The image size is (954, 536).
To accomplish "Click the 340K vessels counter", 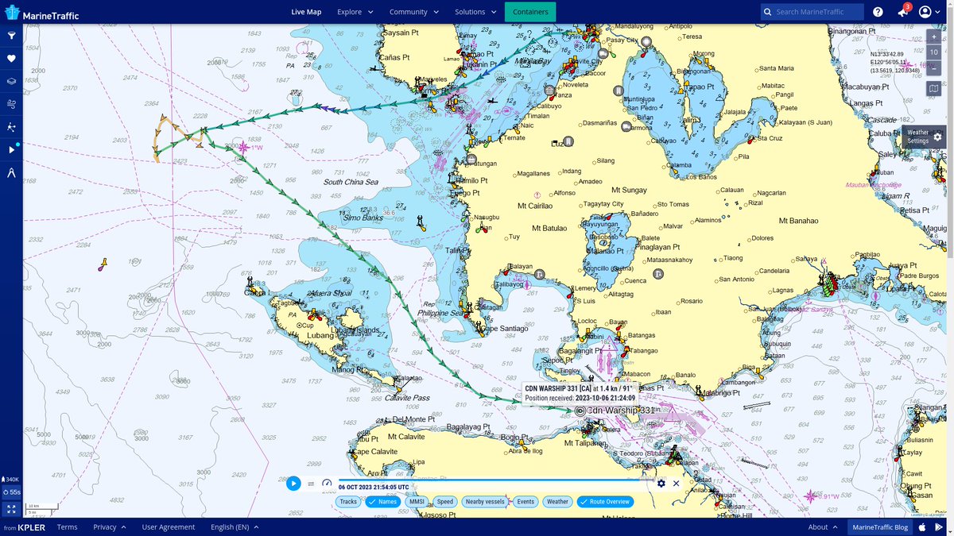I will [11, 480].
